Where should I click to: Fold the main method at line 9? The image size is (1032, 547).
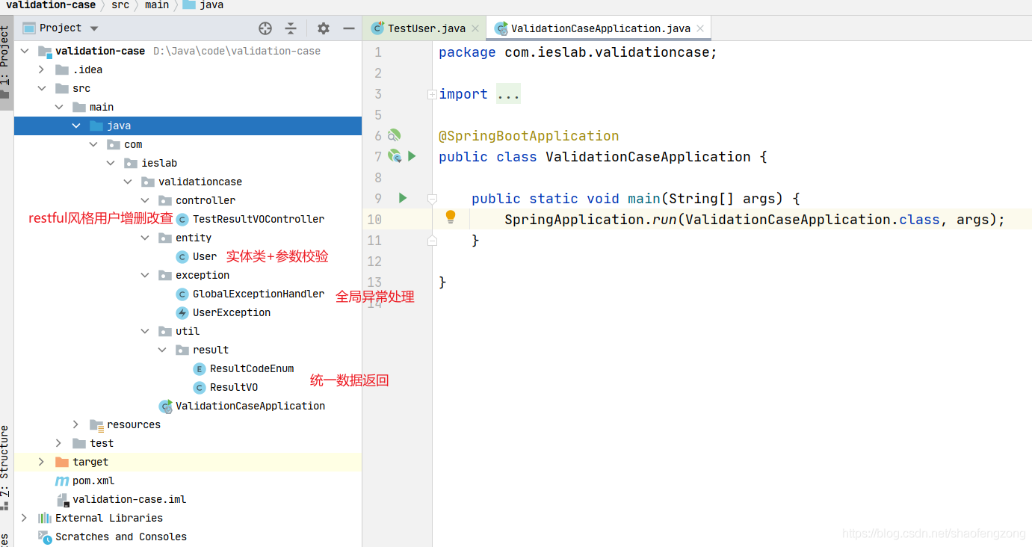432,199
